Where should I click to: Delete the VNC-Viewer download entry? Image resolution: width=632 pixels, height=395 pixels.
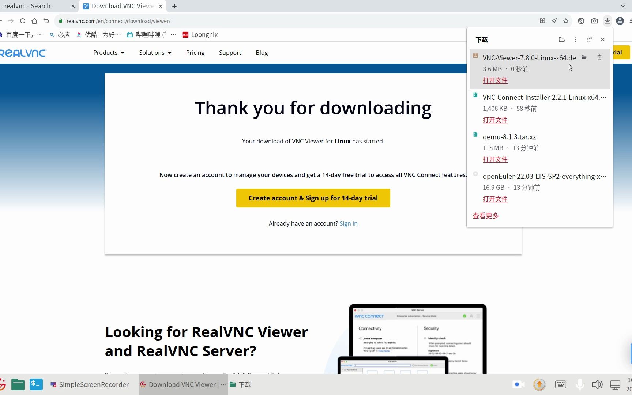tap(599, 57)
